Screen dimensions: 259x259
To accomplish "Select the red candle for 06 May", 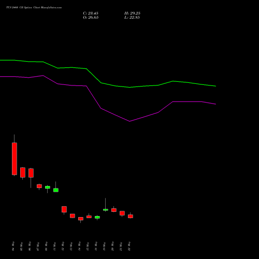I will coord(31,173).
